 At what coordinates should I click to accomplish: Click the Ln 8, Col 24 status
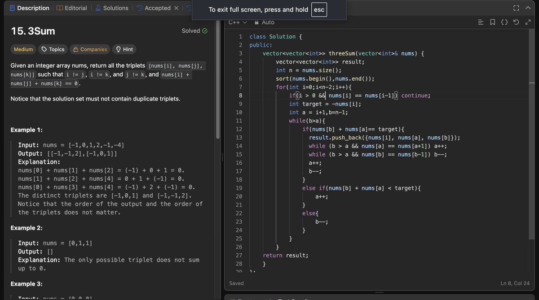pos(516,283)
